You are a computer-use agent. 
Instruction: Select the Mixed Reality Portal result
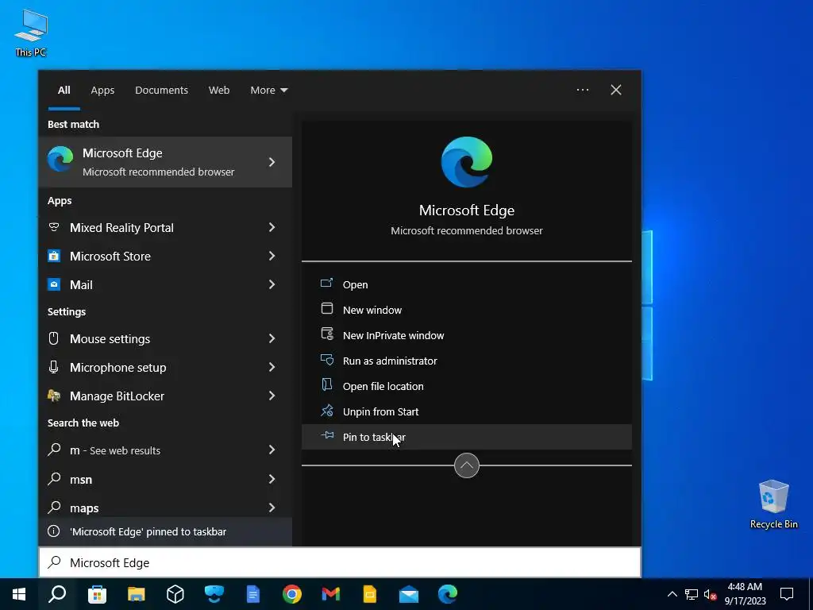point(165,227)
